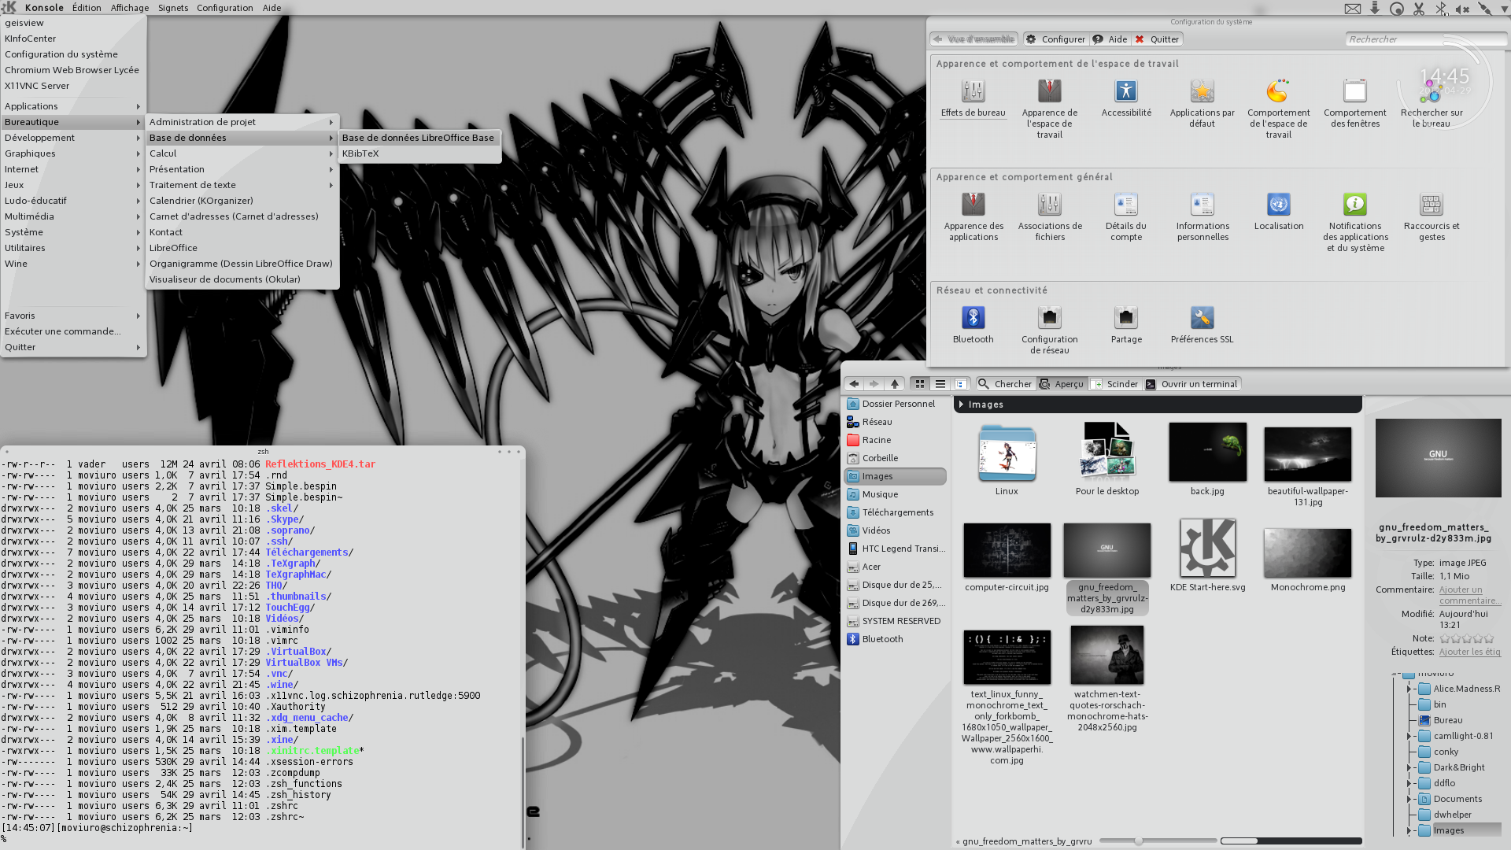1511x850 pixels.
Task: Expand the Images breadcrumb arrow
Action: pyautogui.click(x=961, y=405)
